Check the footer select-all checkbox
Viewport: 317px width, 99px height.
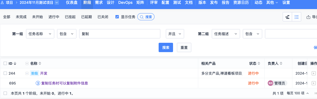click(x=6, y=93)
